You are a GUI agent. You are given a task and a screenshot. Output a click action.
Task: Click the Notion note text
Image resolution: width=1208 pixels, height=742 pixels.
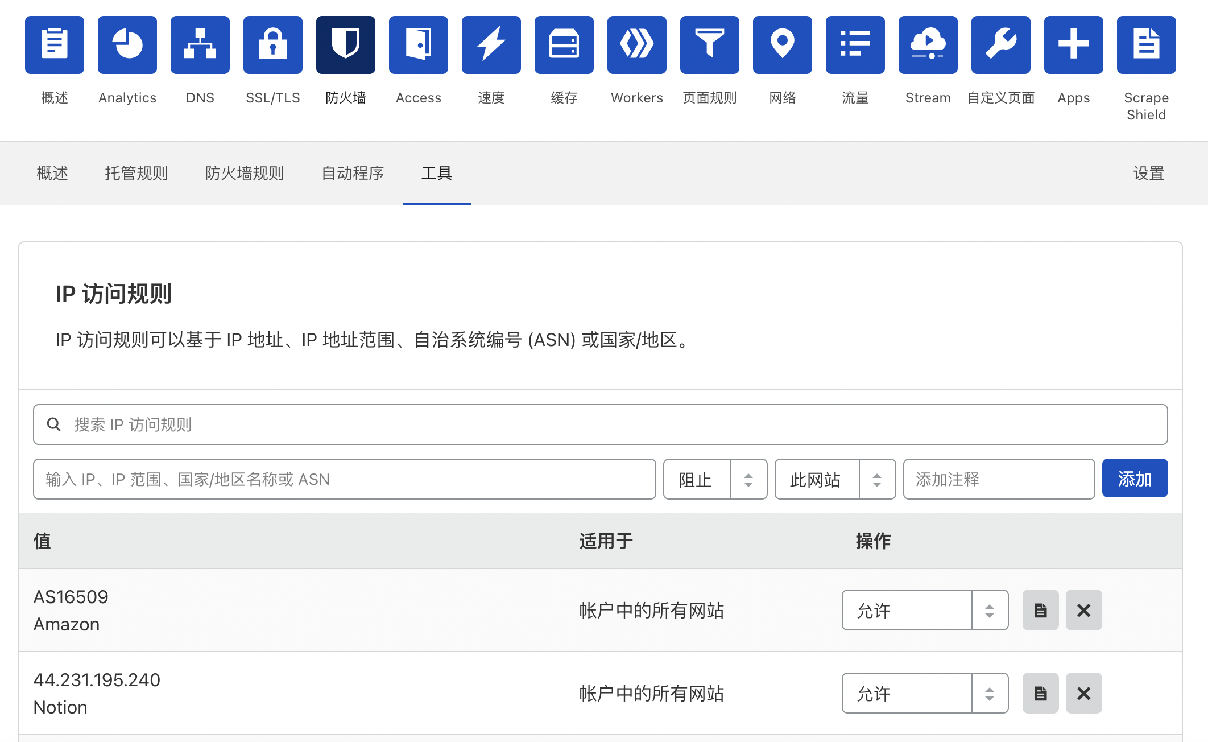(x=60, y=707)
